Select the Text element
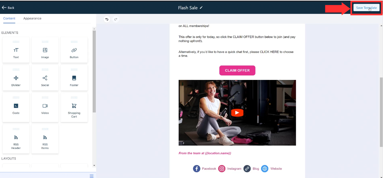The height and width of the screenshot is (178, 383). click(16, 50)
